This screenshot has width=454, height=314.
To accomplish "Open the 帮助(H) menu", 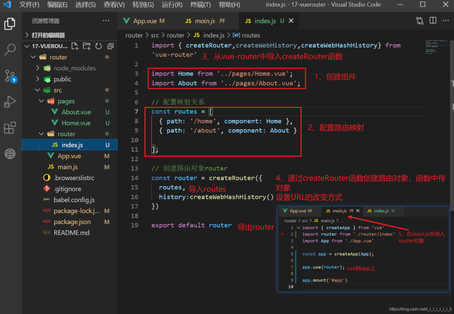I will click(229, 5).
